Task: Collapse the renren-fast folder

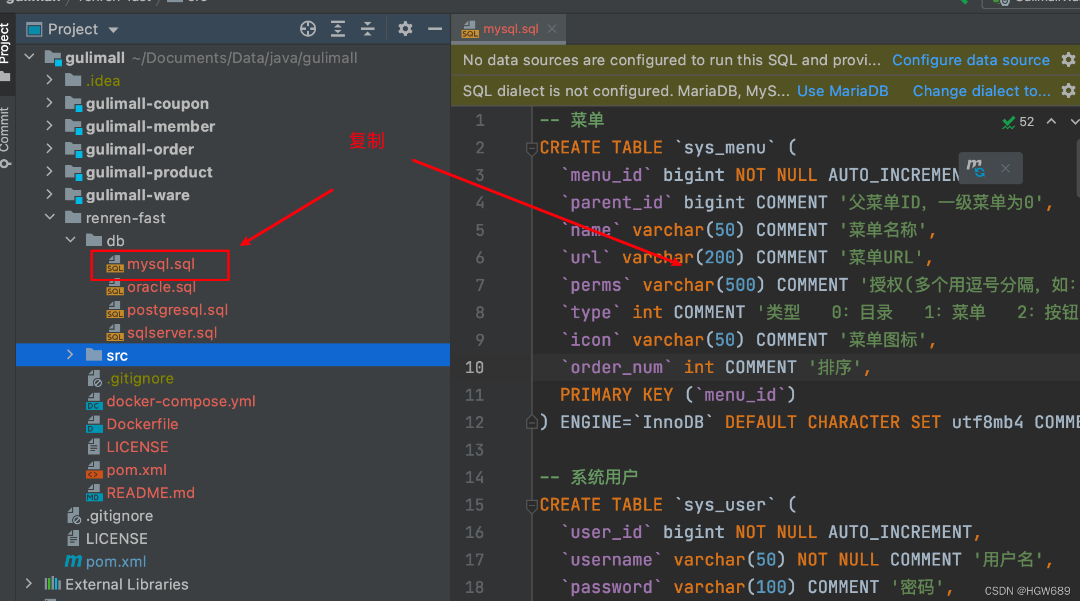Action: (x=50, y=218)
